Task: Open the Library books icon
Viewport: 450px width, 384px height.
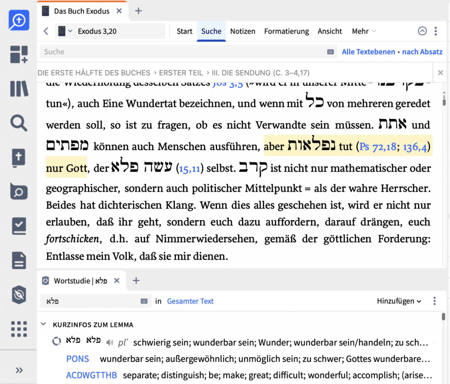Action: [19, 89]
